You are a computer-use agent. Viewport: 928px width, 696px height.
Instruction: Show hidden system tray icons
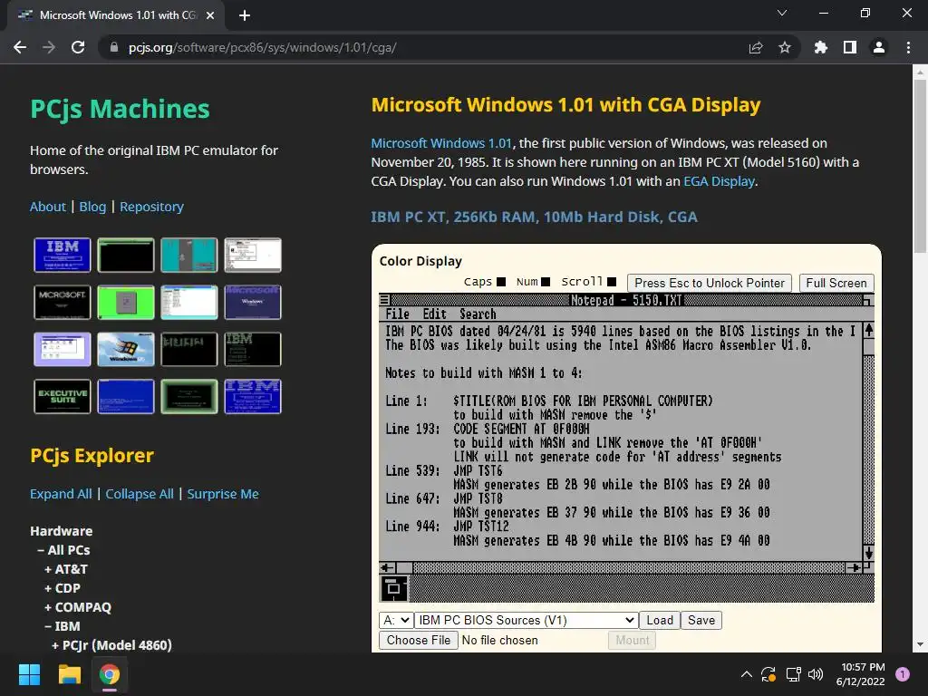point(747,674)
